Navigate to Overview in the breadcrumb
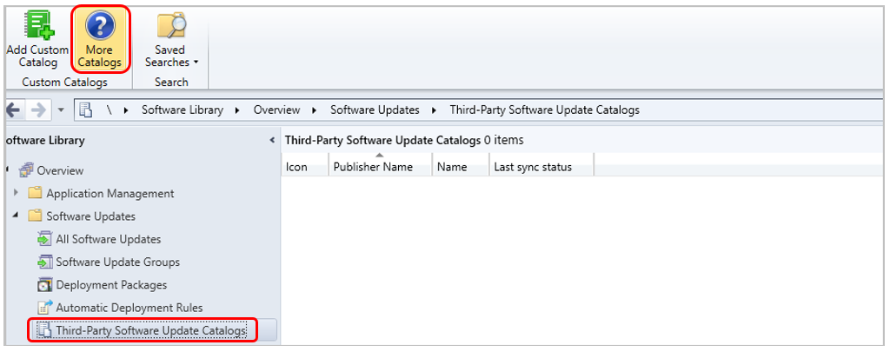The image size is (890, 352). pos(276,110)
